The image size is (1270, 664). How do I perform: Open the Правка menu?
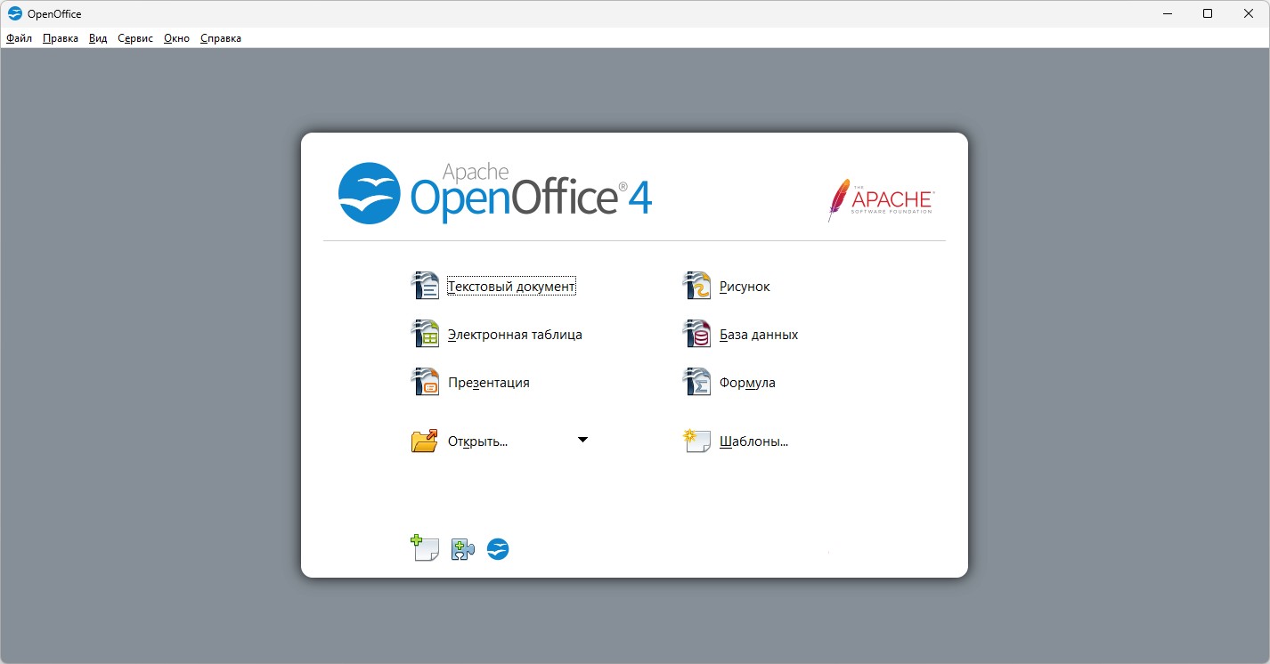pos(60,38)
